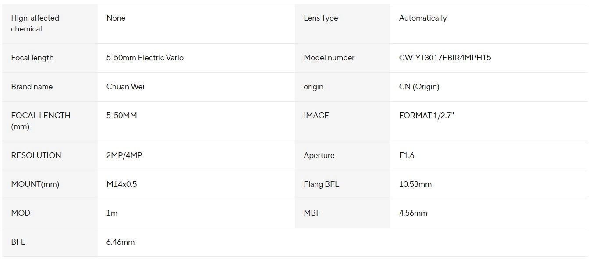Viewport: 599px width, 259px height.
Task: Select the CN (Origin) value text
Action: click(419, 87)
